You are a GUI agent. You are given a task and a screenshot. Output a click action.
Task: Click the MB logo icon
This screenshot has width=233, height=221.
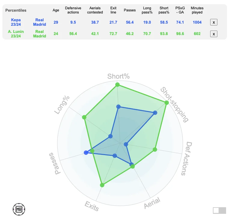point(19,209)
